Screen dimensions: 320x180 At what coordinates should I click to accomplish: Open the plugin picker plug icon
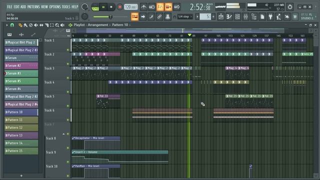(x=270, y=16)
